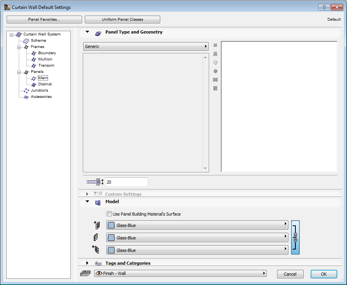This screenshot has height=285, width=347.
Task: Click the Transom frame icon
Action: pyautogui.click(x=34, y=65)
